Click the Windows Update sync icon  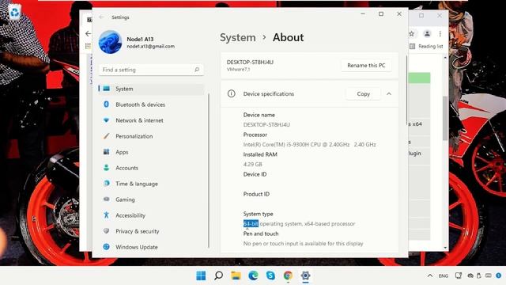pyautogui.click(x=106, y=246)
